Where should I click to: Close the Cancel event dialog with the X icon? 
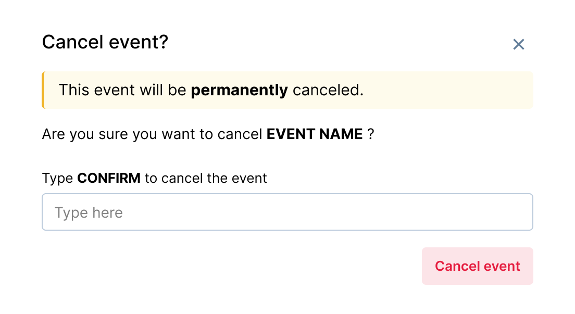[518, 44]
